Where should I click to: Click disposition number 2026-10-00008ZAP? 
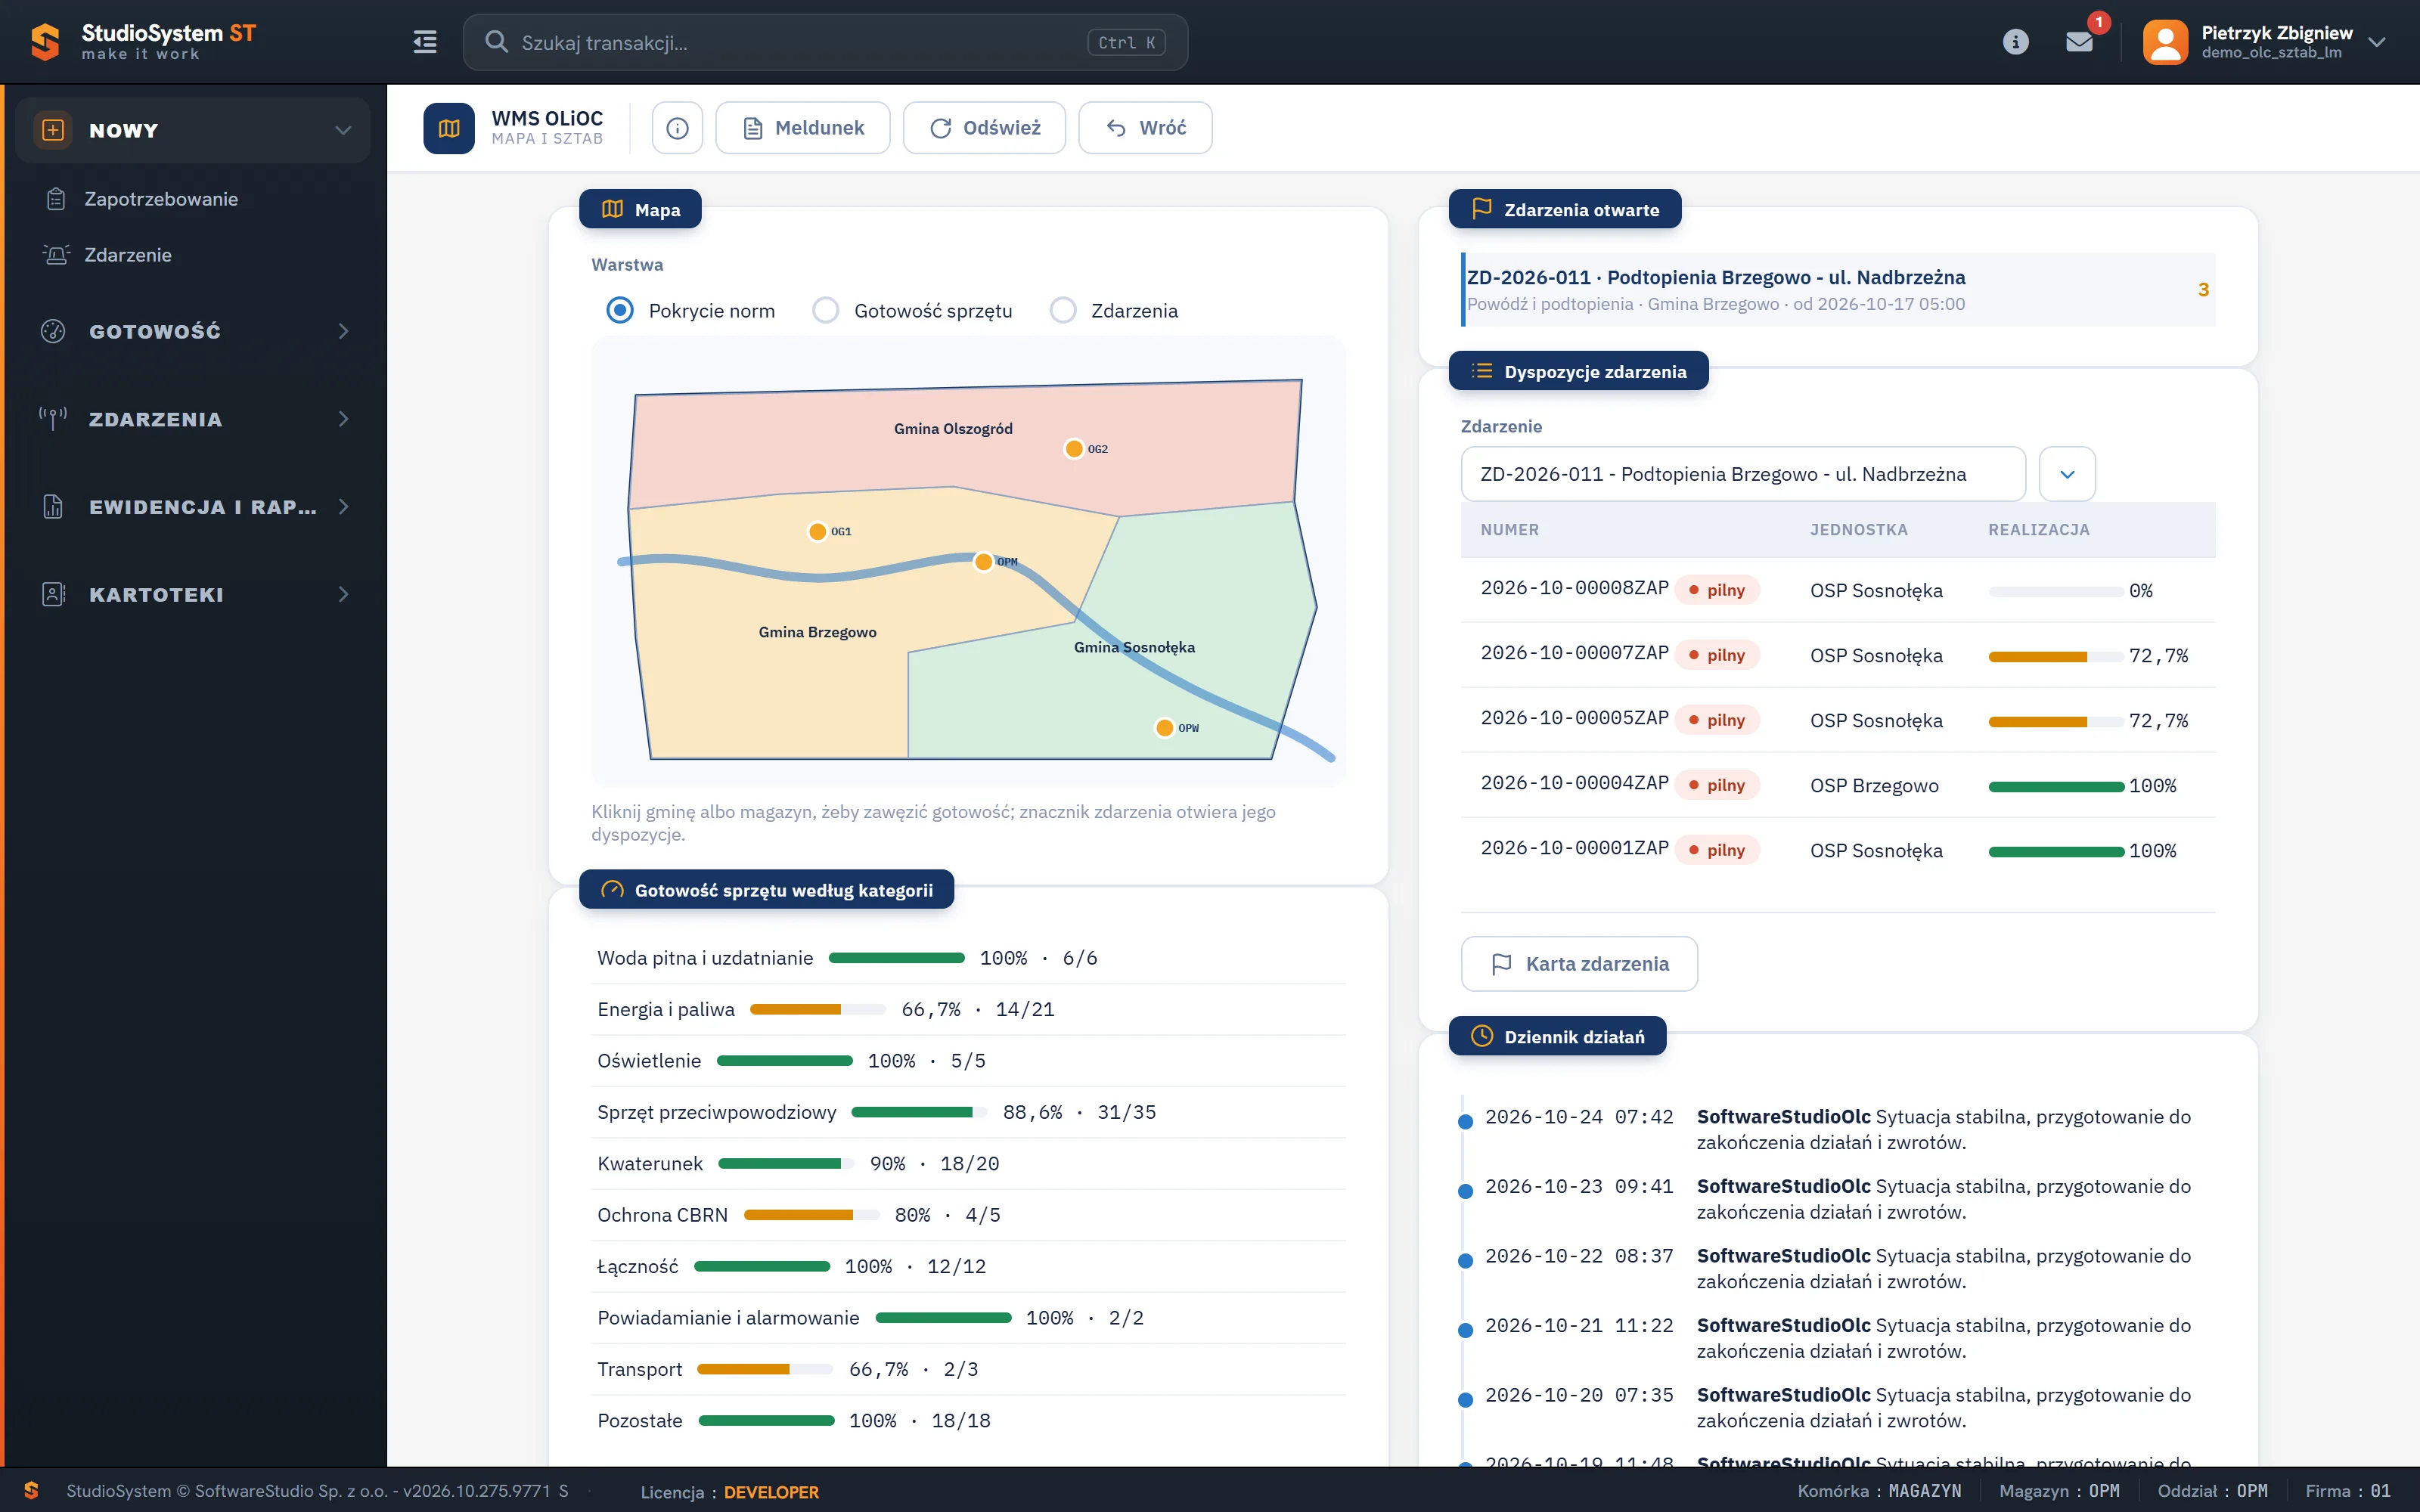pos(1574,588)
